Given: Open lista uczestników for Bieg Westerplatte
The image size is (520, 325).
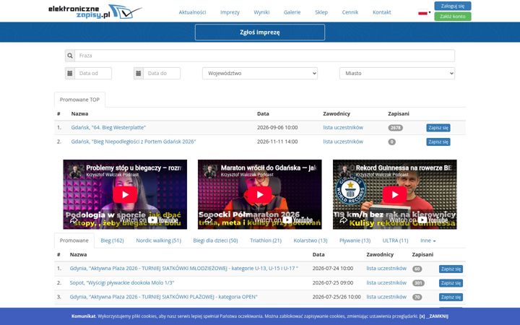Looking at the screenshot, I should tap(343, 127).
